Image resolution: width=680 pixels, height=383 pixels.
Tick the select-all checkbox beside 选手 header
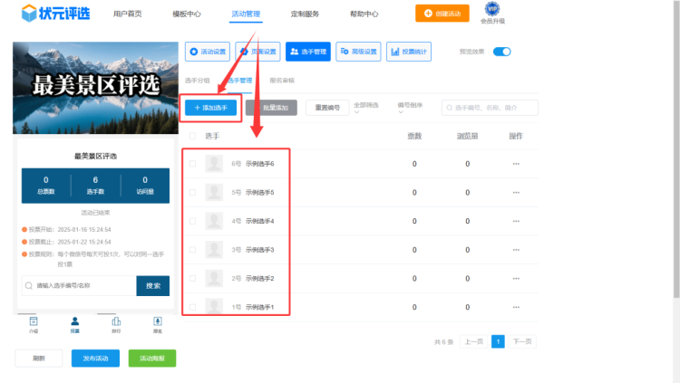coord(191,136)
